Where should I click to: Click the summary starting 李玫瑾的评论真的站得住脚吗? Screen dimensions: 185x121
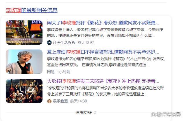coord(106,91)
